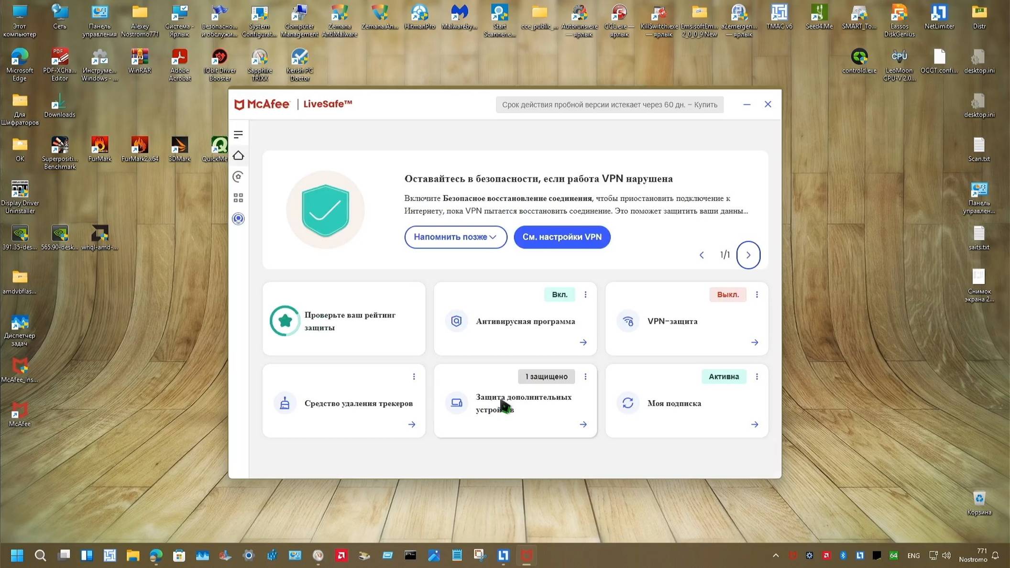The width and height of the screenshot is (1010, 568).
Task: Click the additional devices laptop icon
Action: point(456,403)
